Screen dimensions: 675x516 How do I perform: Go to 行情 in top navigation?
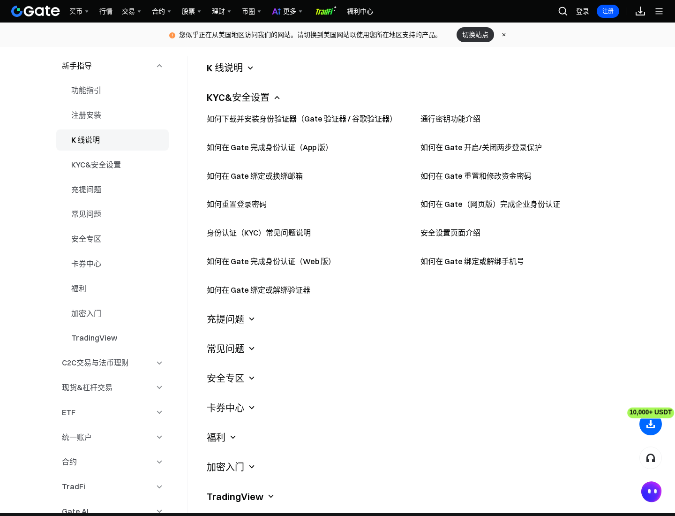(x=106, y=11)
